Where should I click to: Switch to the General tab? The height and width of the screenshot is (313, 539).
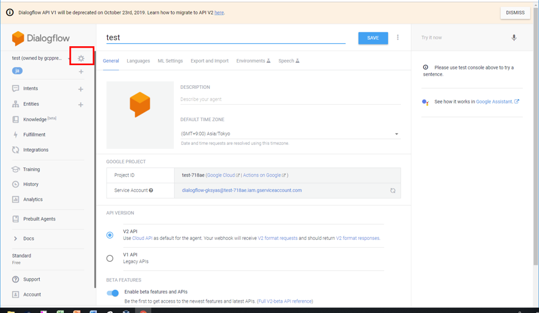111,61
